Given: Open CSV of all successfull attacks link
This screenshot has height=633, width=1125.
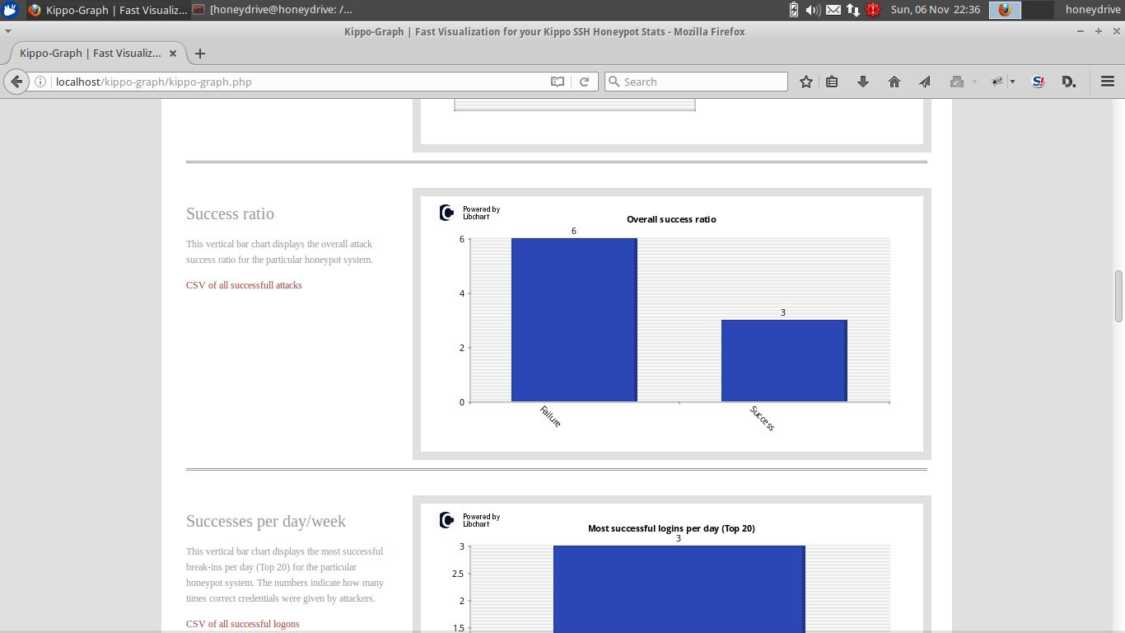Looking at the screenshot, I should click(x=244, y=285).
